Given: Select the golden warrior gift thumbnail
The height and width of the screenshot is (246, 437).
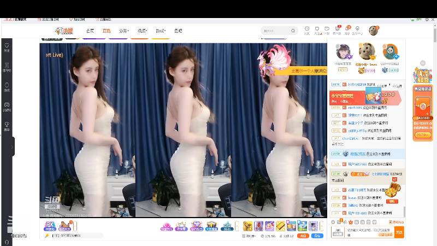Looking at the screenshot, I should (x=247, y=226).
